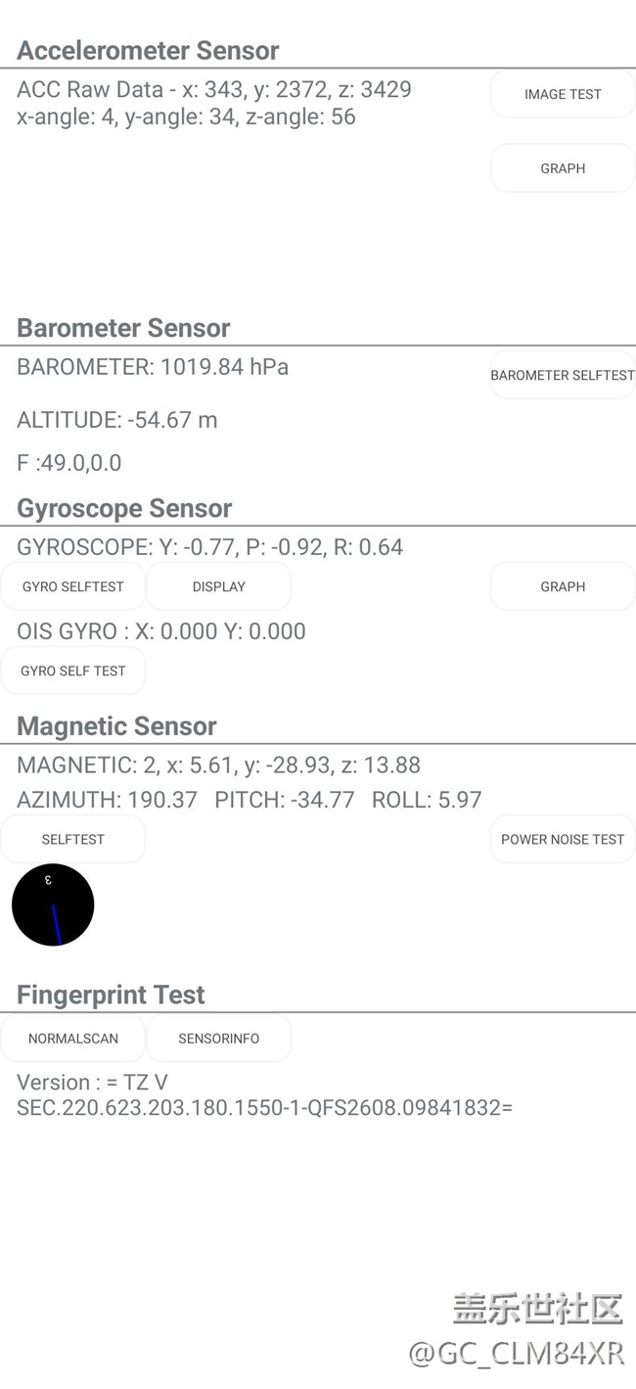Start GYRO SELFTEST beside the DISPLAY button

click(73, 586)
